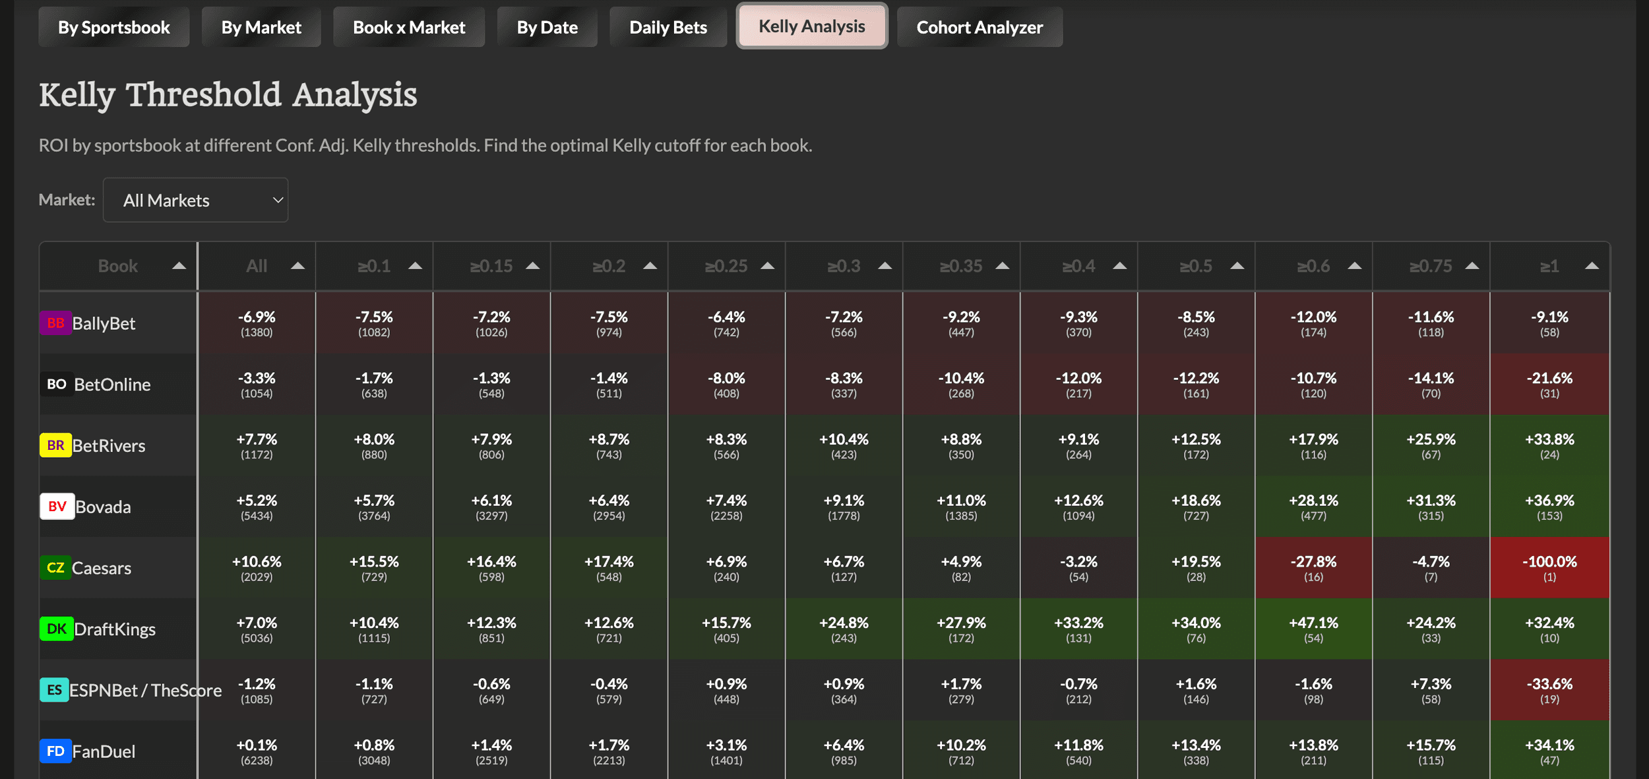Click the ESPNBet ES logo badge
1649x779 pixels.
click(54, 690)
